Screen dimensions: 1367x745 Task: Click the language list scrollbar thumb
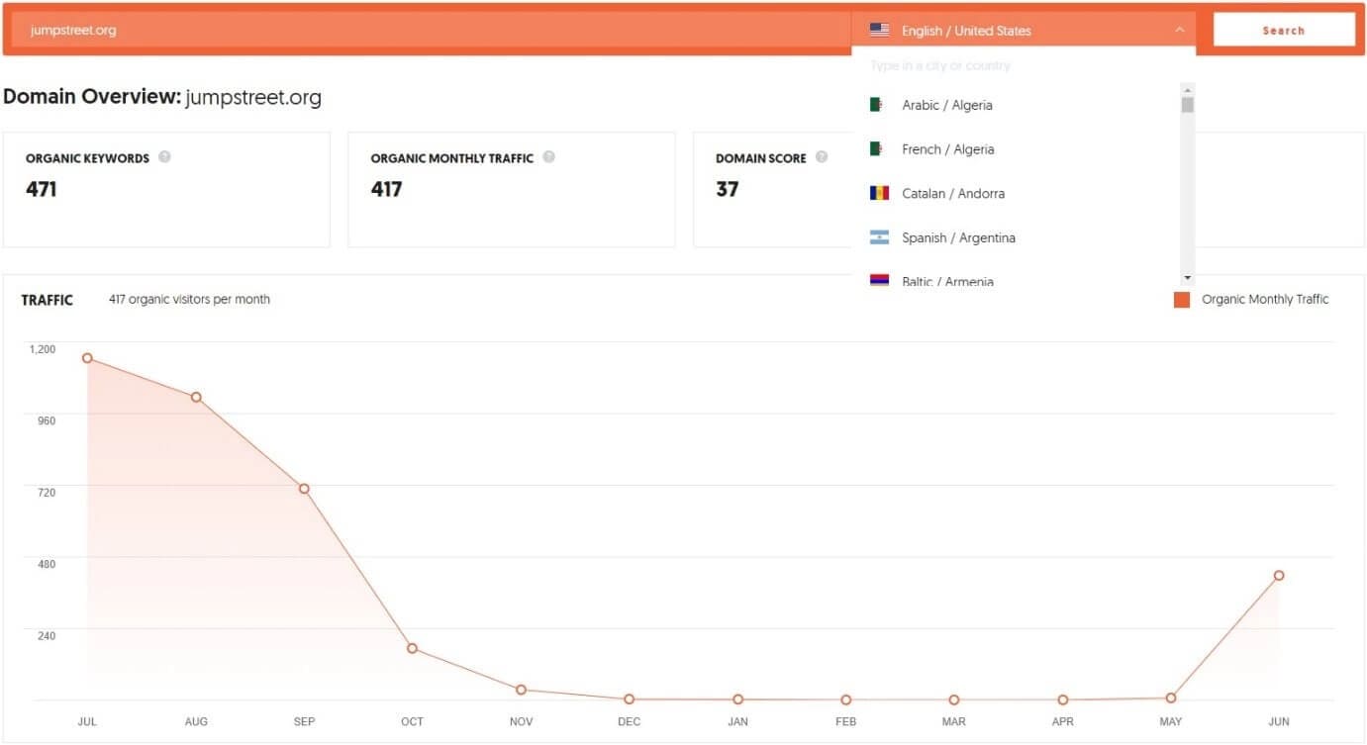coord(1188,105)
